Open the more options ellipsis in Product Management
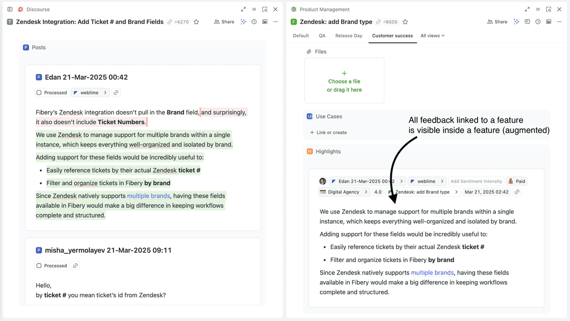Viewport: 570px width, 321px height. click(559, 22)
